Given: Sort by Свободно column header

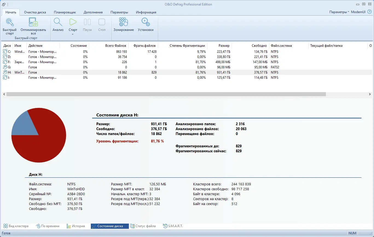Looking at the screenshot, I should point(259,46).
